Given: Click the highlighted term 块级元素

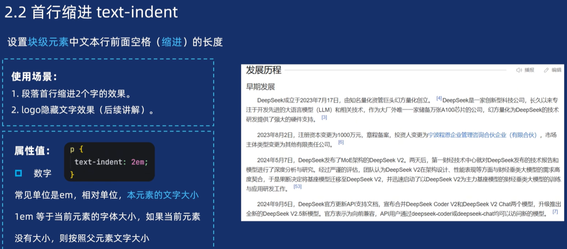Looking at the screenshot, I should (49, 42).
